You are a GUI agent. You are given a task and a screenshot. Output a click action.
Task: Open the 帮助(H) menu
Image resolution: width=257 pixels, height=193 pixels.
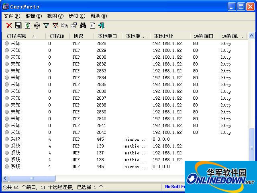[x=98, y=16]
